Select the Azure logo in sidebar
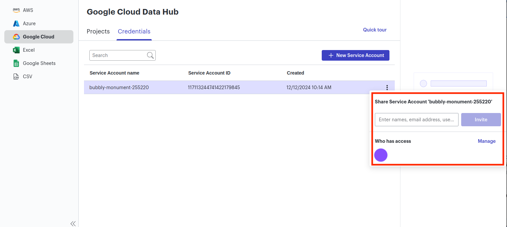The image size is (507, 227). click(x=16, y=24)
